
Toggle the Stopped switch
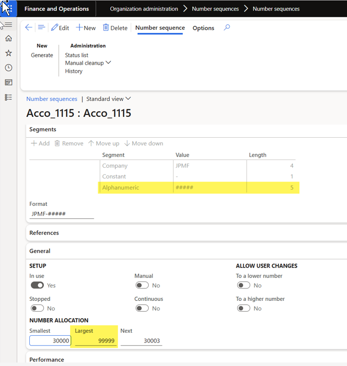37,308
